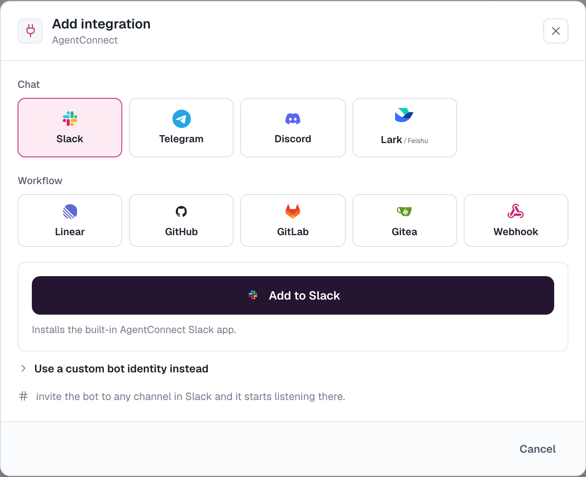Click the Workflow section heading

40,181
